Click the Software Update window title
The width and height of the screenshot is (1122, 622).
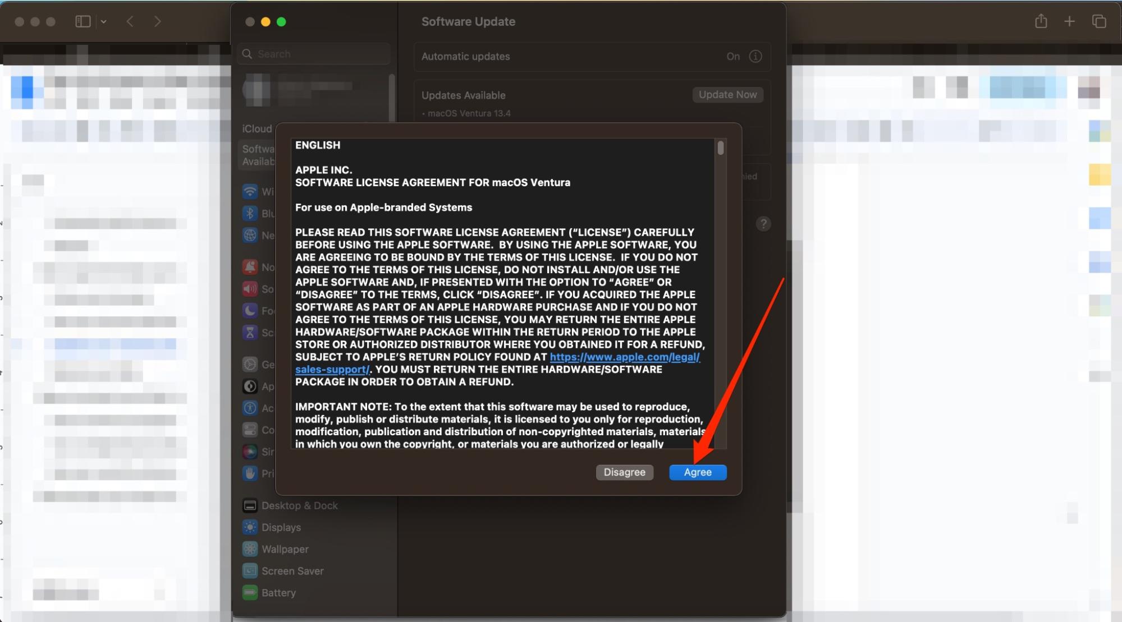pyautogui.click(x=468, y=21)
